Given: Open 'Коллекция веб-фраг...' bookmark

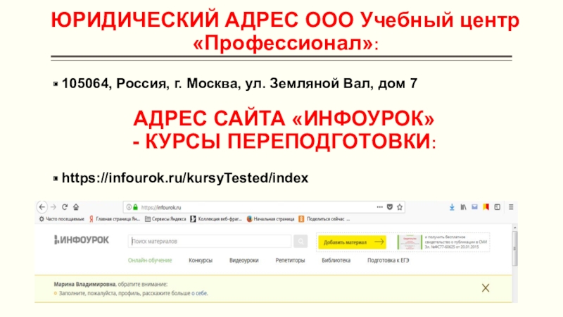Looking at the screenshot, I should tap(216, 219).
